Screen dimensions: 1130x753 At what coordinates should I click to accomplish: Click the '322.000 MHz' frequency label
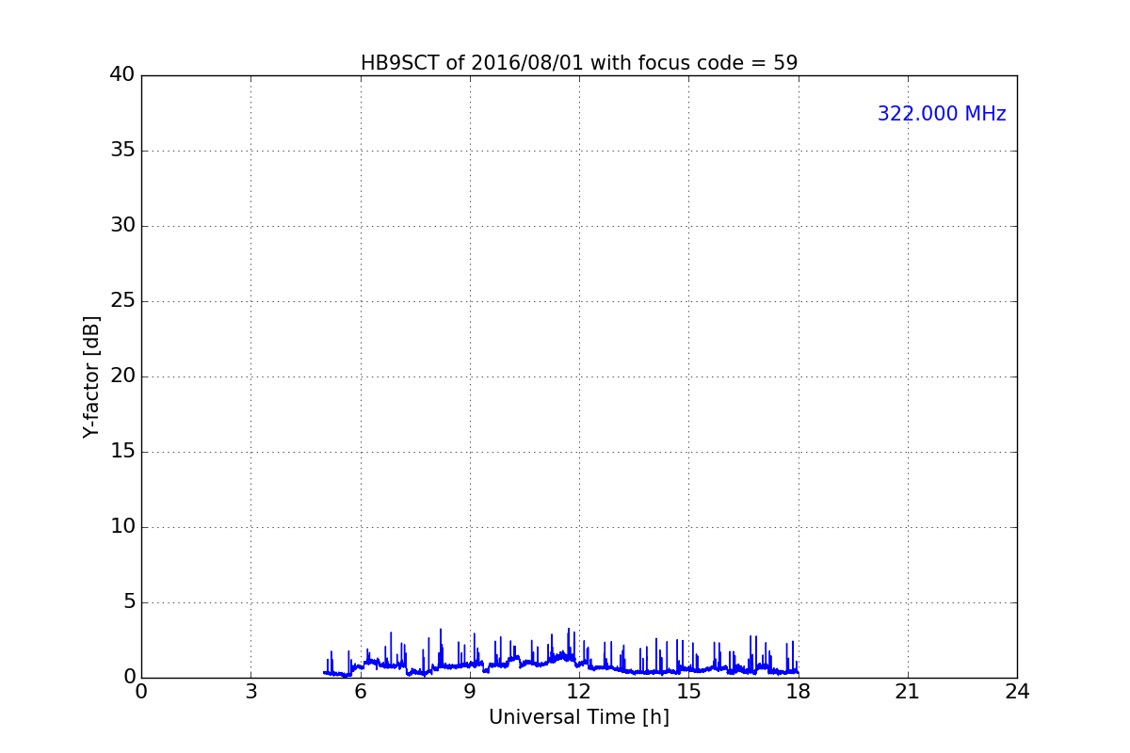(942, 114)
